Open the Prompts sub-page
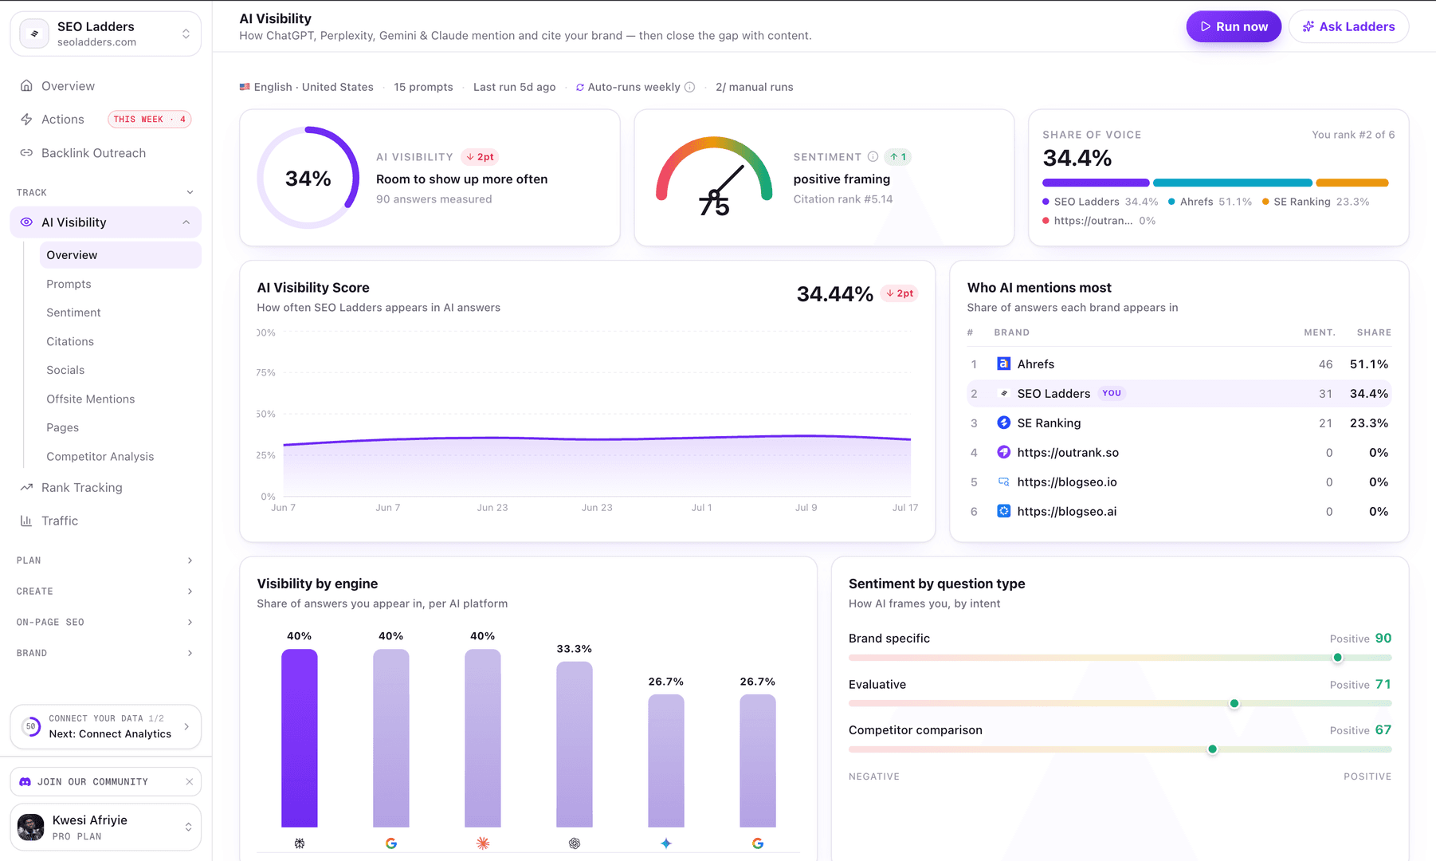Viewport: 1436px width, 861px height. (69, 284)
